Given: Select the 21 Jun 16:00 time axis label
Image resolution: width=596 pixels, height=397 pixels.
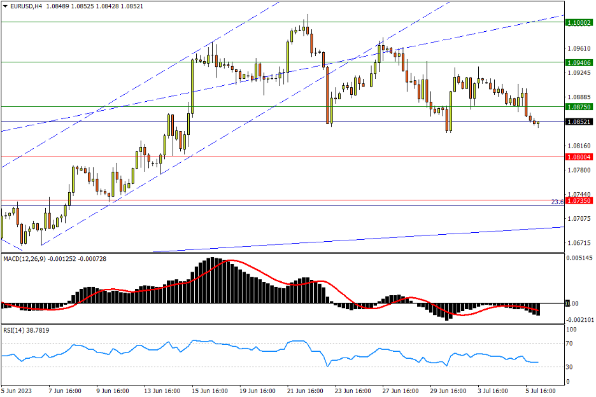Looking at the screenshot, I should coord(304,391).
